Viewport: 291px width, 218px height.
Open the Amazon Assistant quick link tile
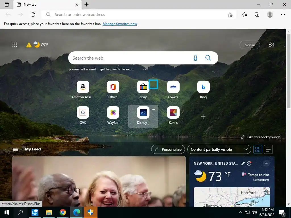click(x=83, y=90)
